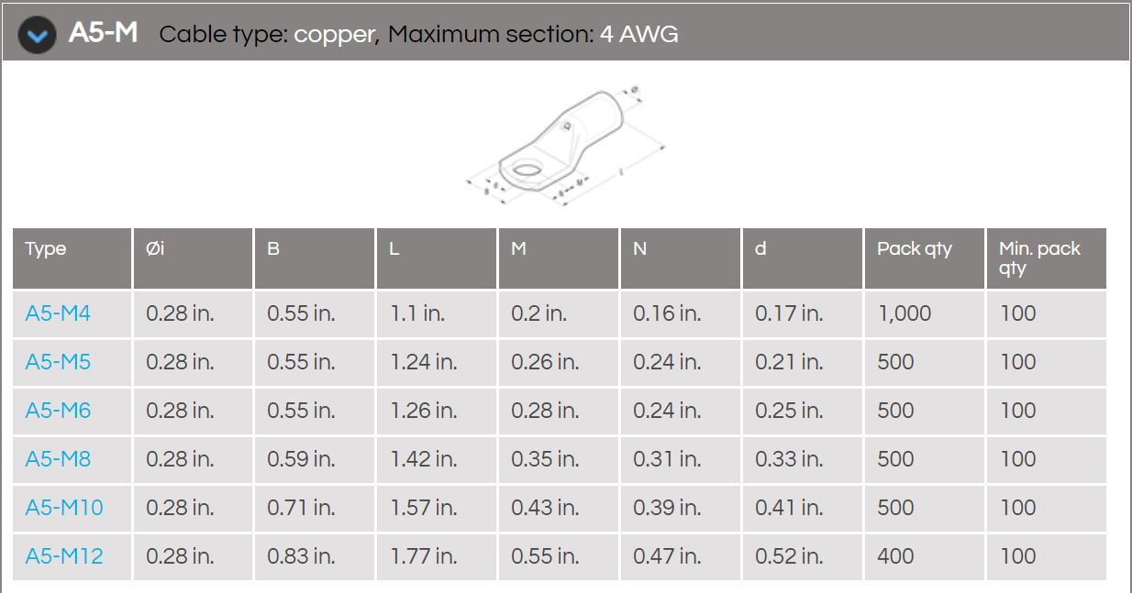Open the A5-M4 product link

(58, 313)
